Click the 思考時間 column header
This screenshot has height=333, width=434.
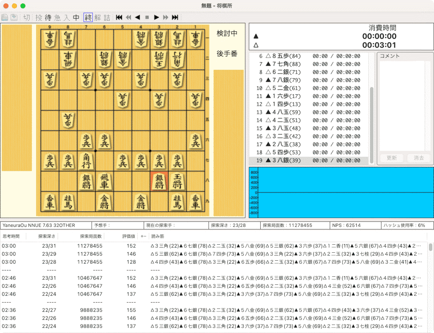[13, 236]
